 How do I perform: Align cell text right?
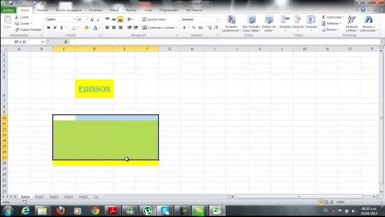click(x=120, y=28)
